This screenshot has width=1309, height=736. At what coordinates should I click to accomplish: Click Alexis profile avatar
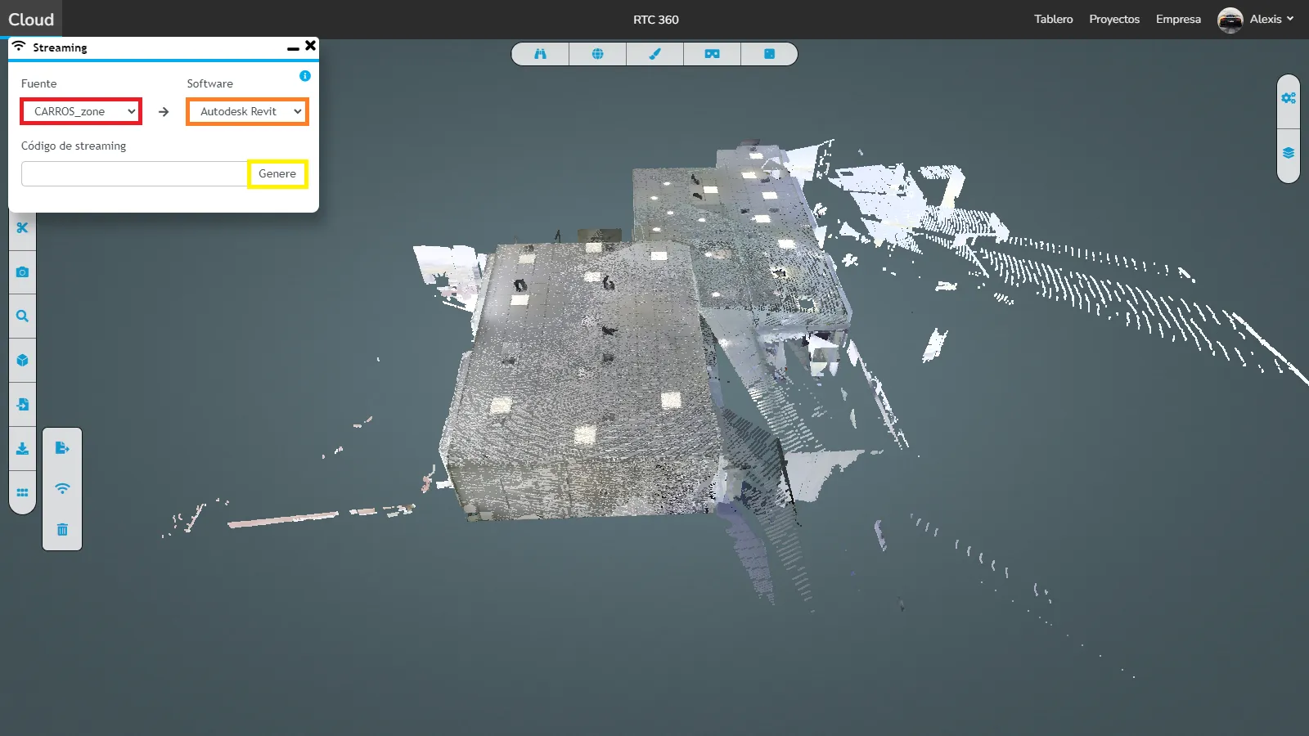click(1230, 20)
